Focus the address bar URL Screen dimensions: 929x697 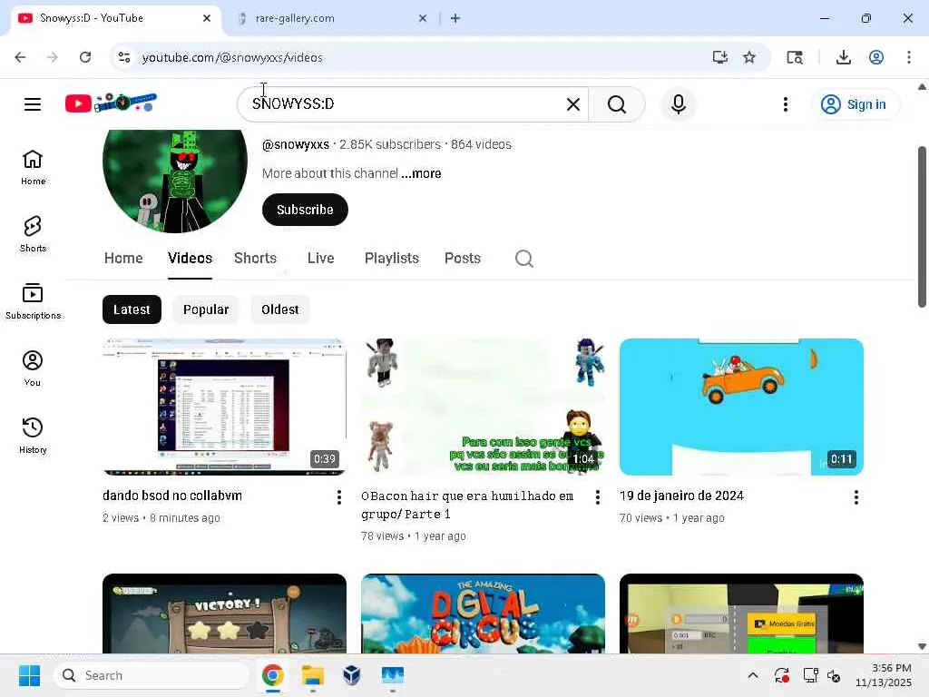click(x=232, y=57)
